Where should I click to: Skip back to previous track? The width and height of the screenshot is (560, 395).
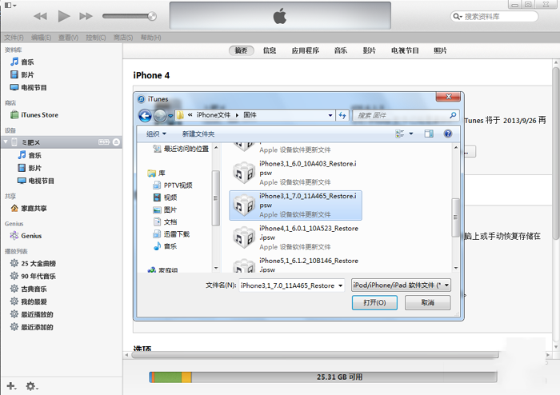point(40,17)
